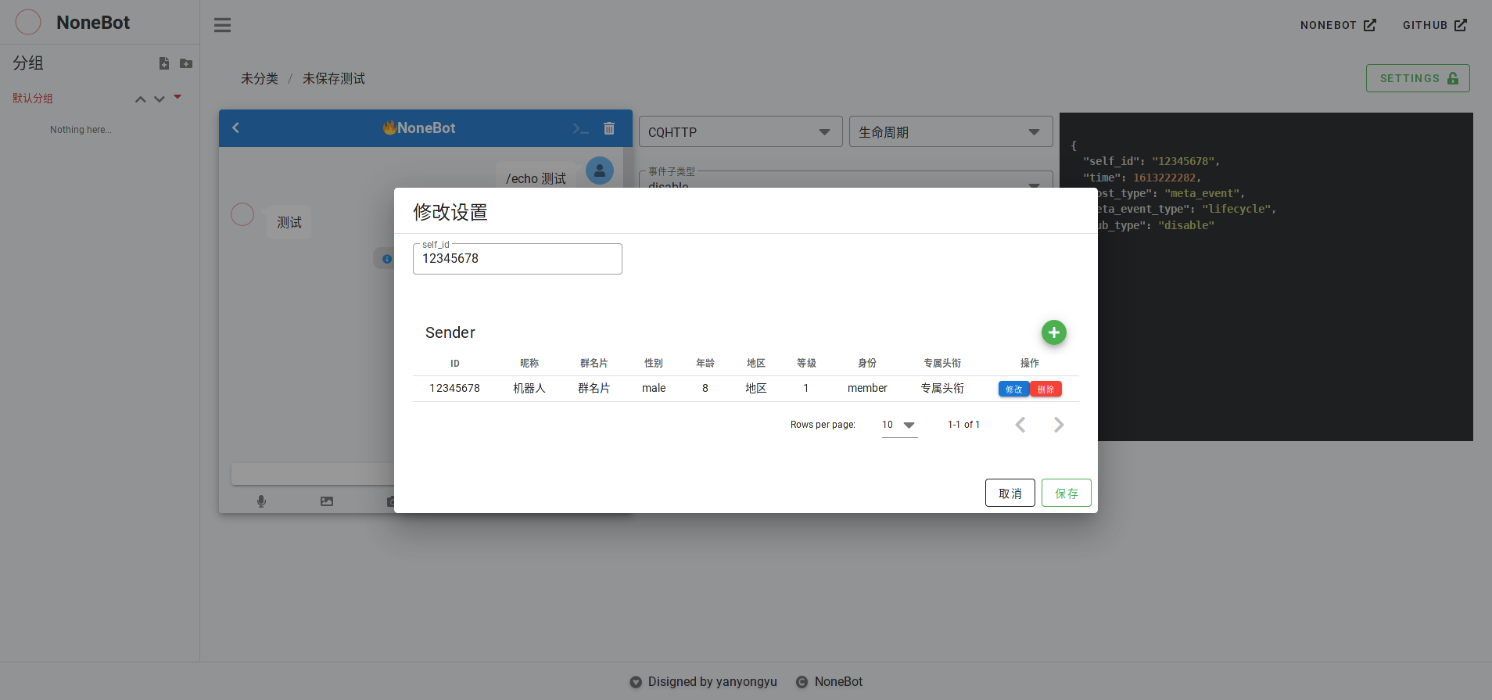Open the rows per page dropdown
Viewport: 1492px width, 700px height.
[x=899, y=425]
